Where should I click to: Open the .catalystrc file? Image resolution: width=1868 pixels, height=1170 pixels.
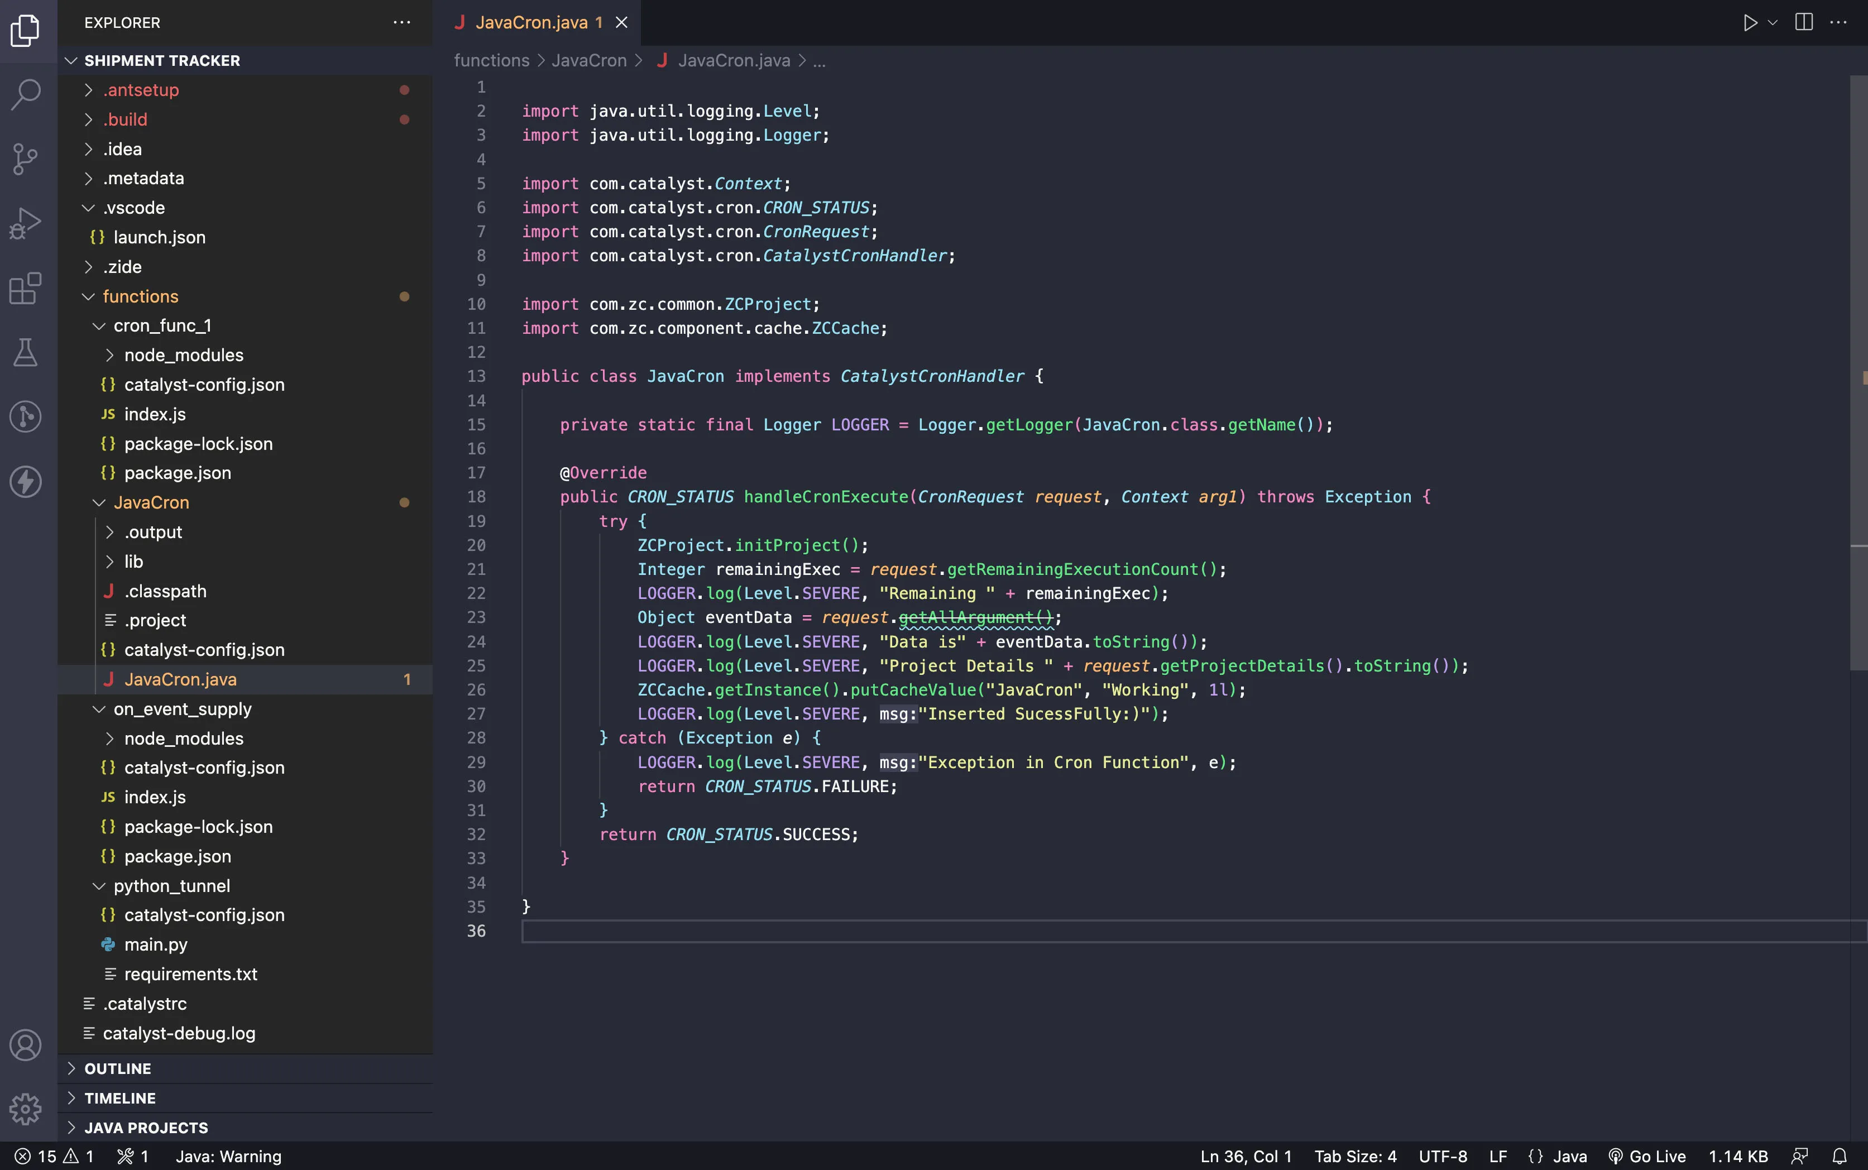coord(245,1004)
